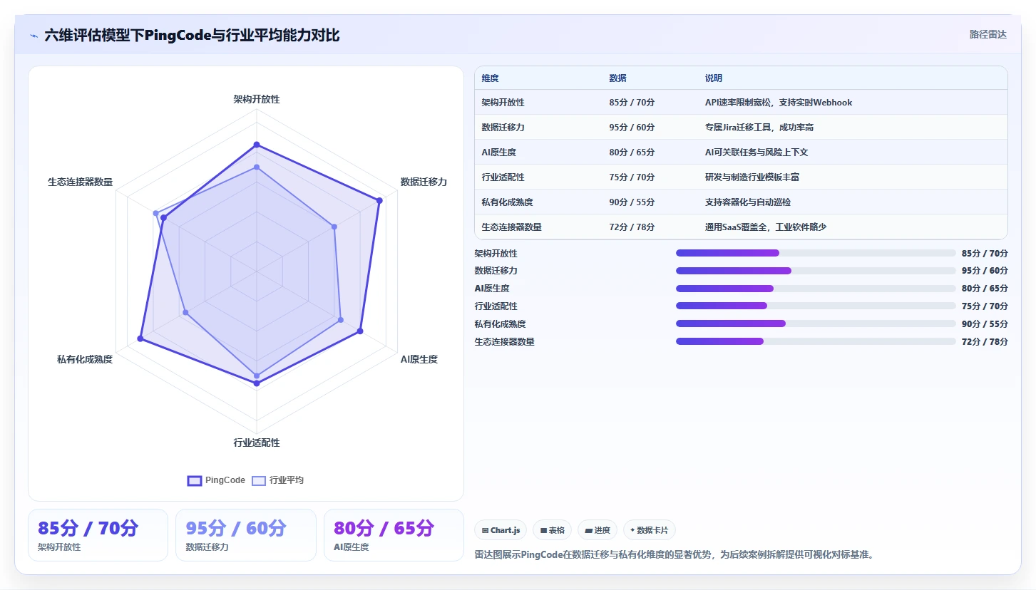
Task: Click the PingCode data point on AI原生度 axis
Action: [360, 331]
